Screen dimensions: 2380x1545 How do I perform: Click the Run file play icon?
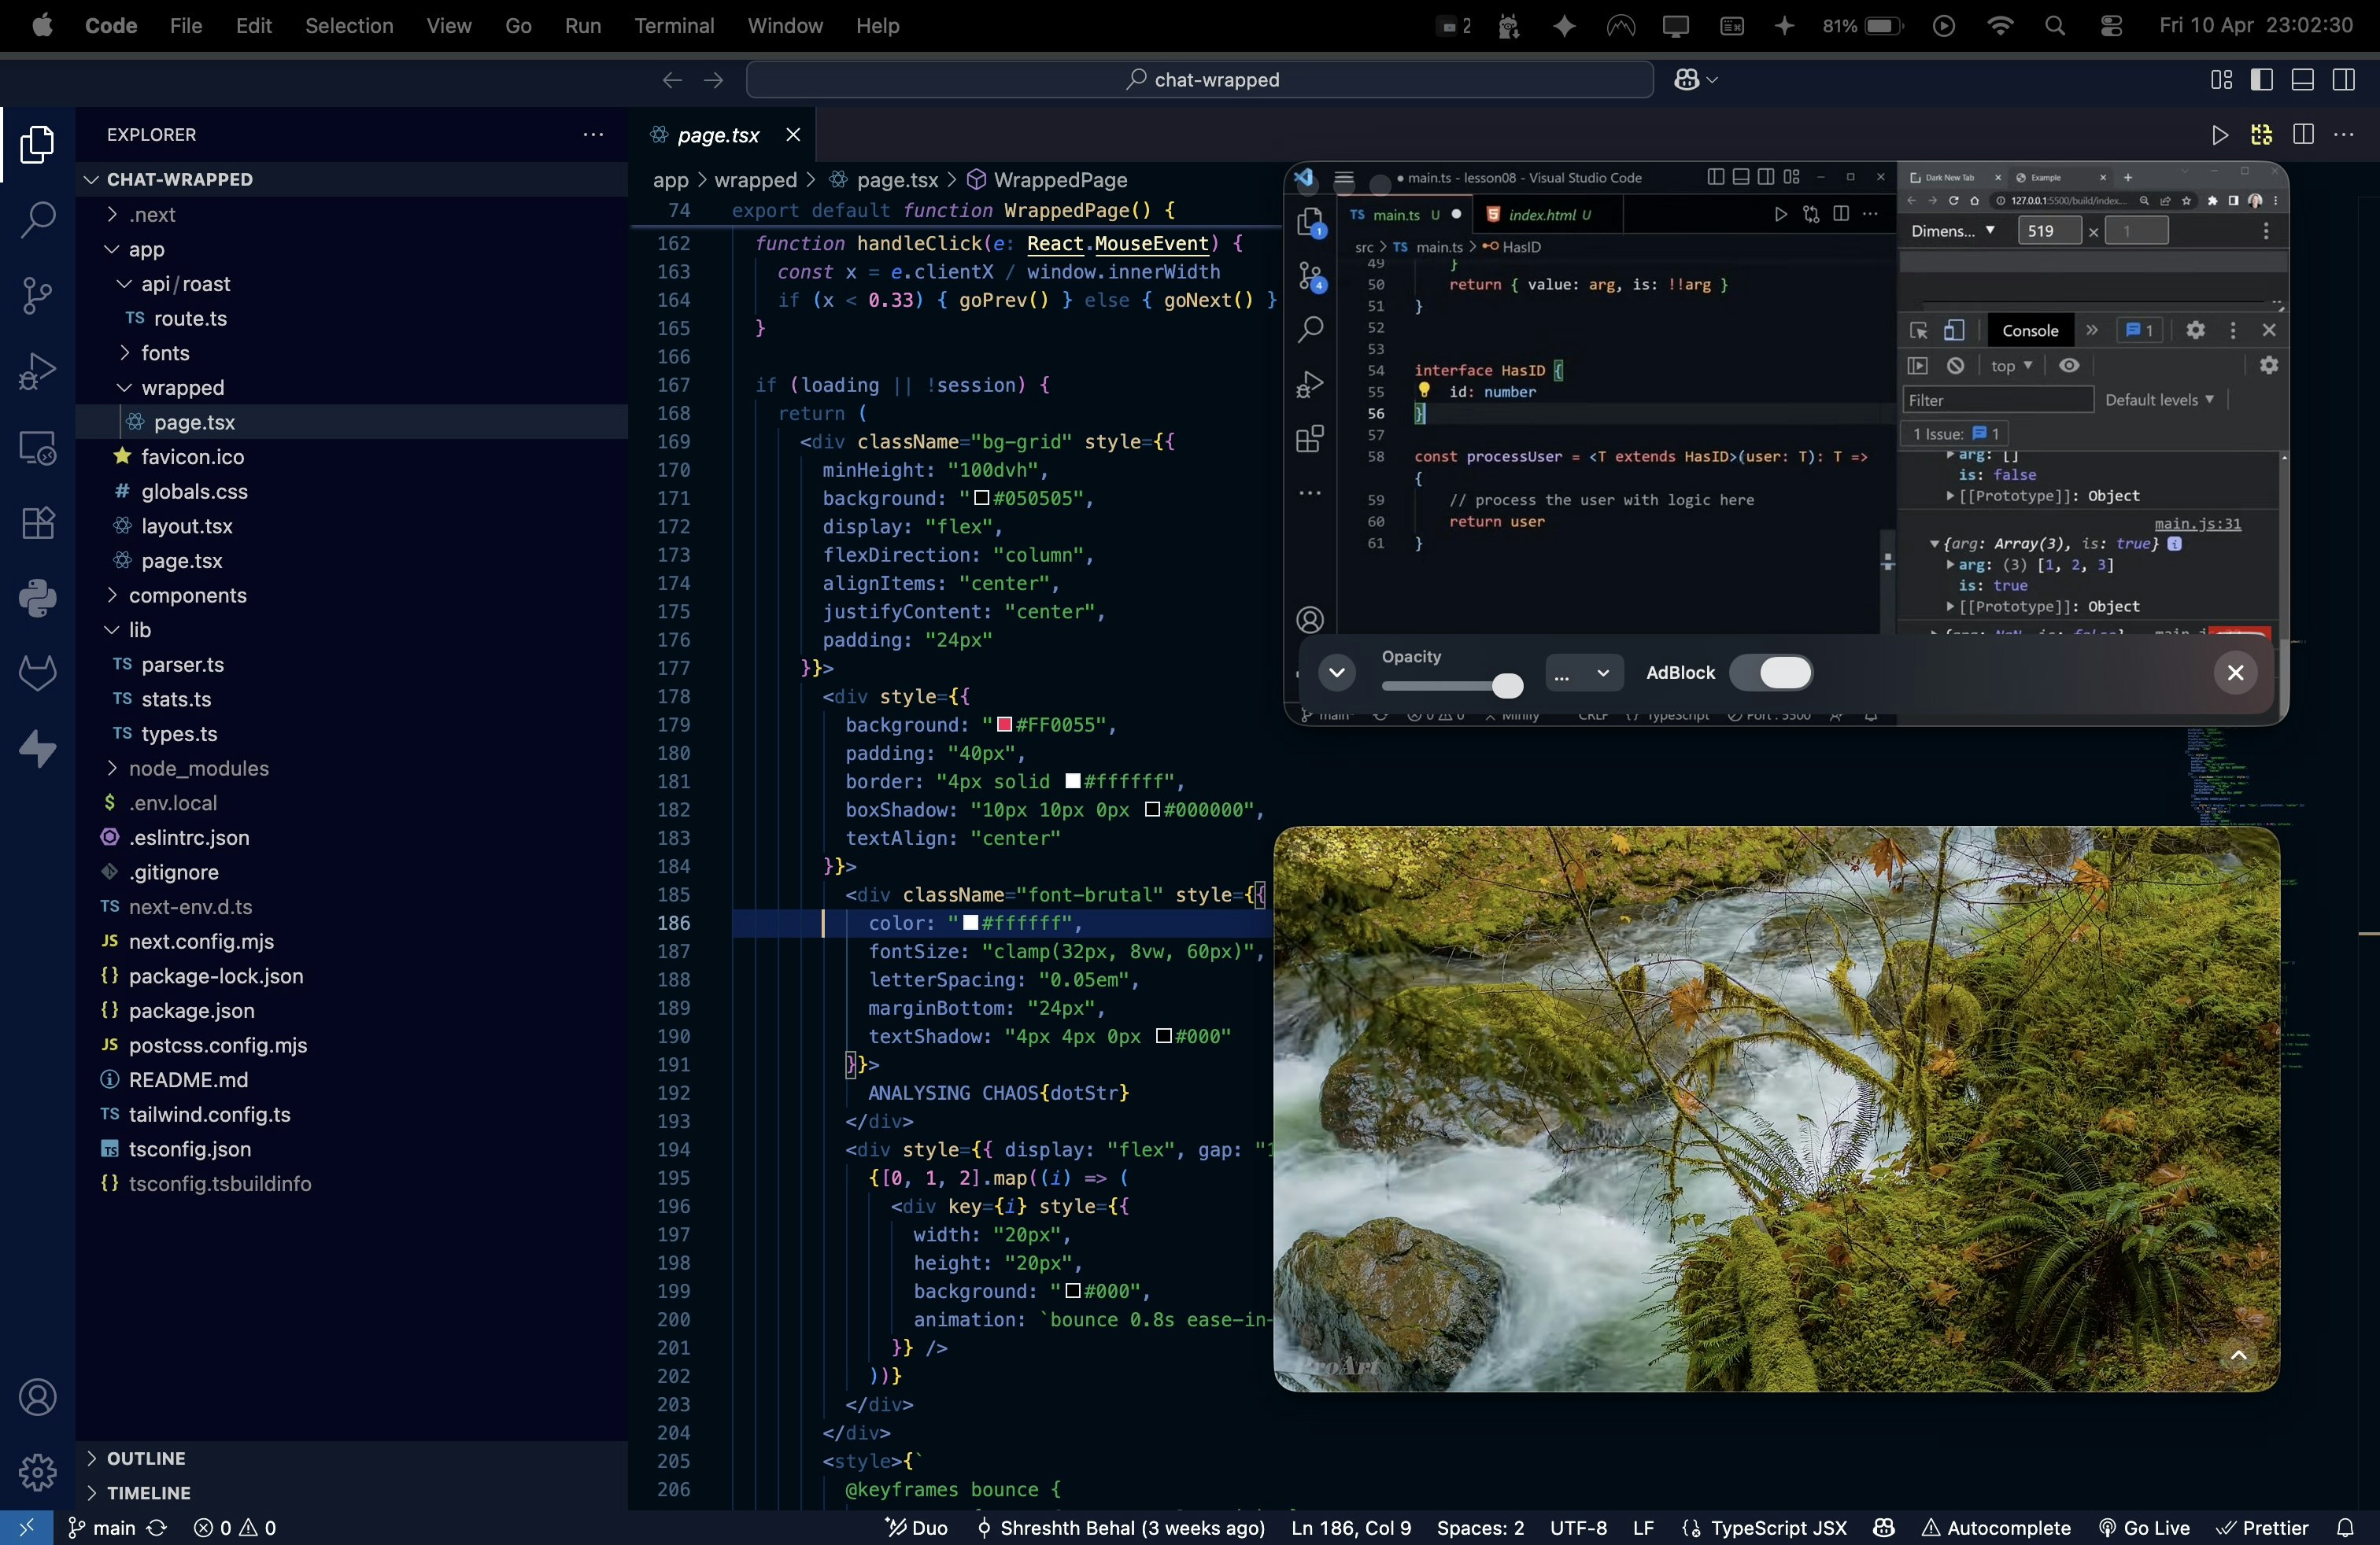pyautogui.click(x=2219, y=135)
